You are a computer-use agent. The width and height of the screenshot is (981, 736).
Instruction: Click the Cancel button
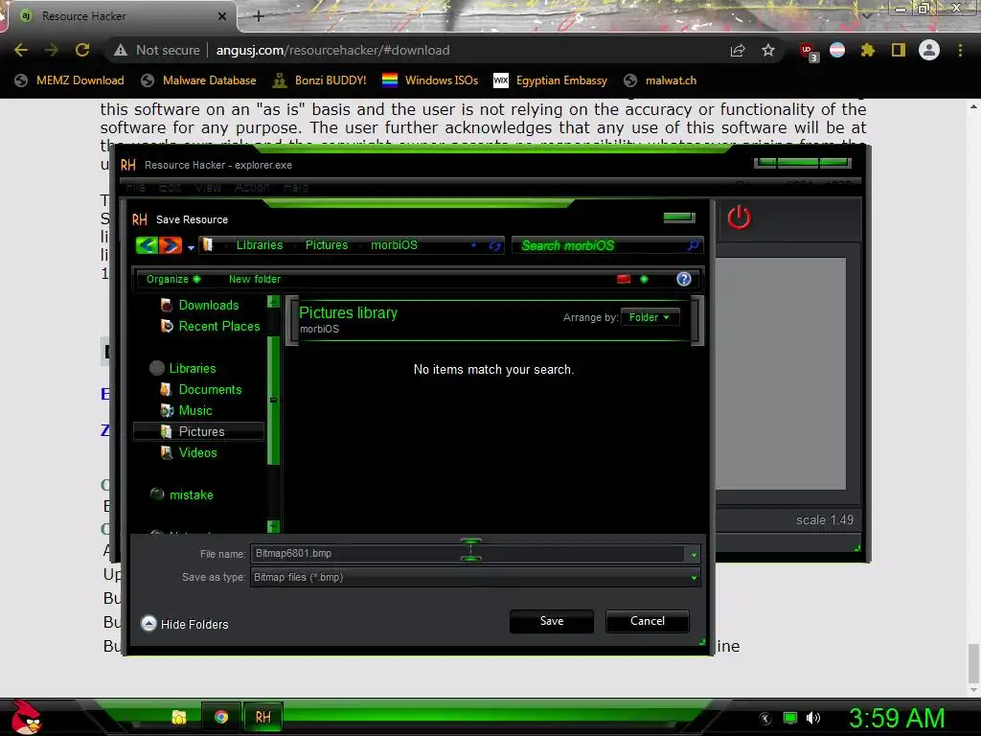(647, 621)
